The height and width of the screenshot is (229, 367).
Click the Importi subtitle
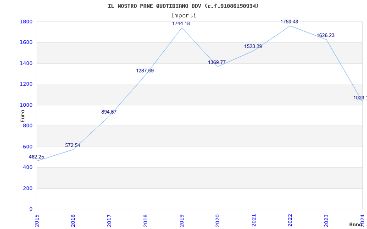pos(183,16)
